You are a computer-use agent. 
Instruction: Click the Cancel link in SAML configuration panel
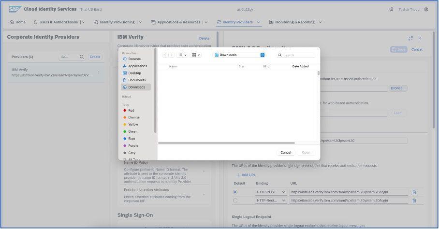[x=417, y=49]
